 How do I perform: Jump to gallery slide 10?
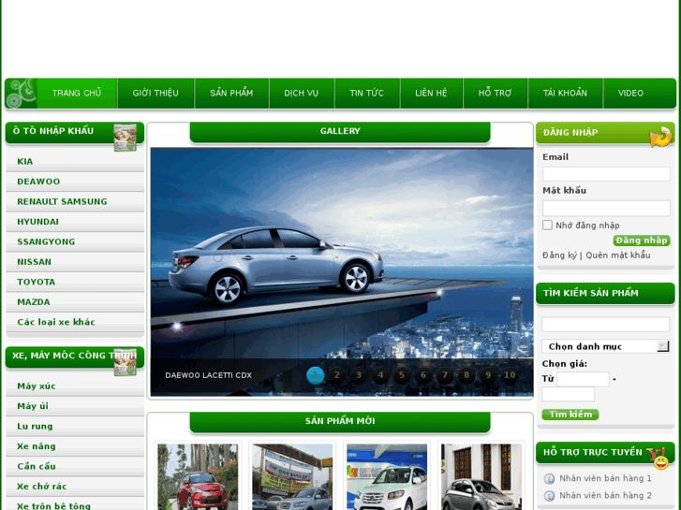pyautogui.click(x=510, y=375)
